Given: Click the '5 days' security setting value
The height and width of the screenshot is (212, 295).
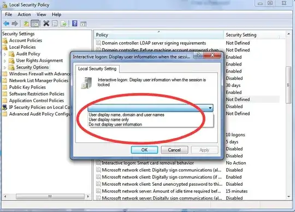Looking at the screenshot, I should point(232,142).
